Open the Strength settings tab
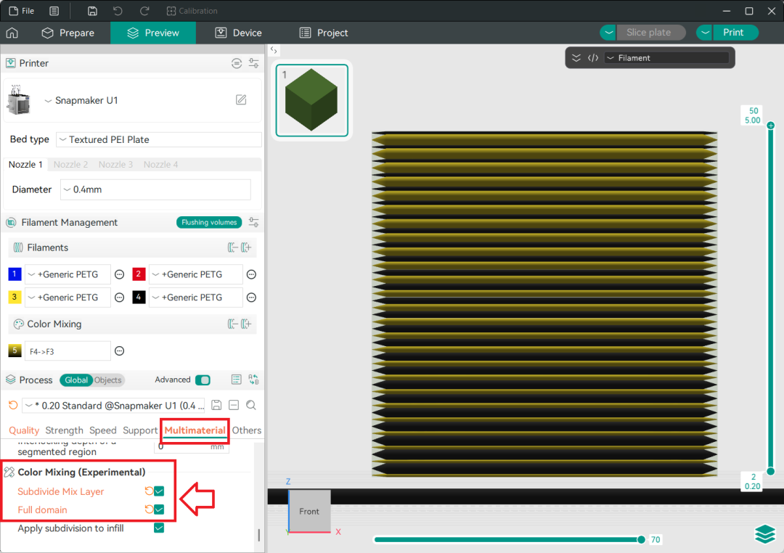The height and width of the screenshot is (553, 784). coord(64,430)
